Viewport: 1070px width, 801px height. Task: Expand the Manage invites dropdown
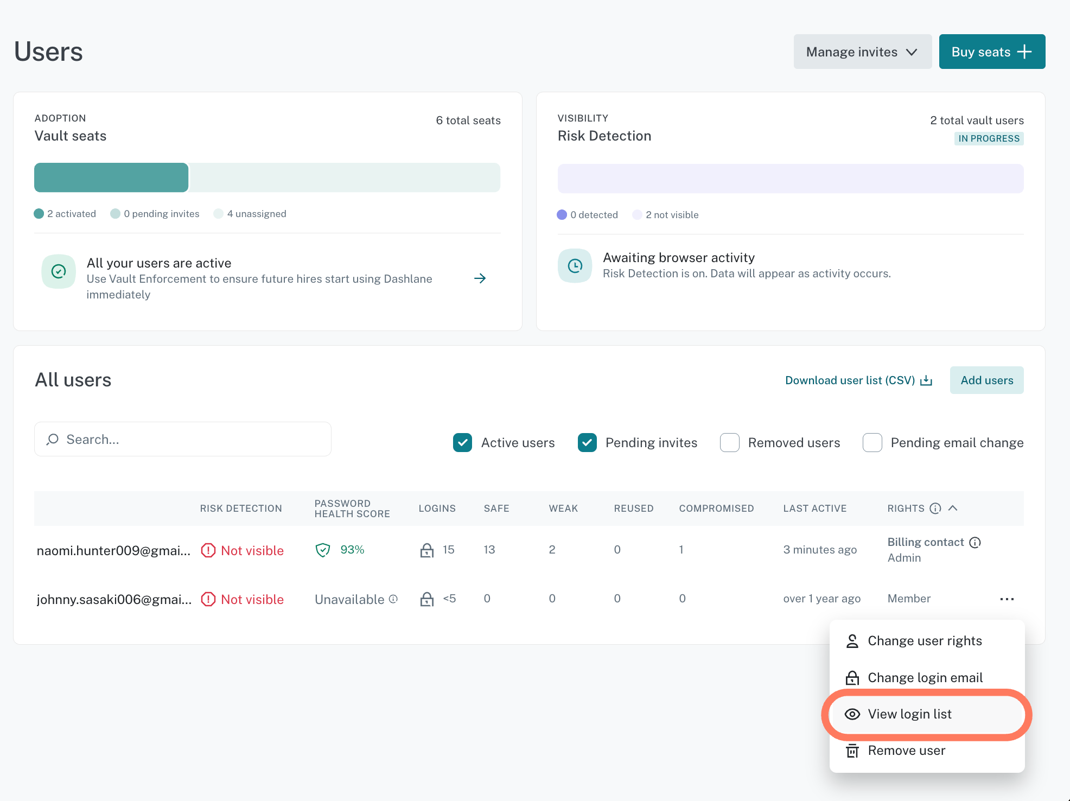tap(862, 52)
